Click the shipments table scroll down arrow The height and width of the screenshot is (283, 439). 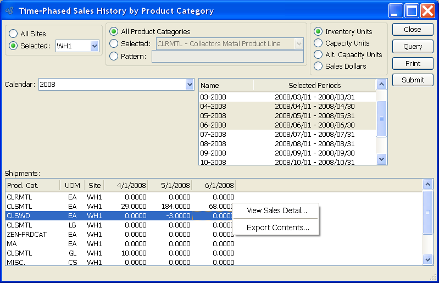[x=428, y=259]
